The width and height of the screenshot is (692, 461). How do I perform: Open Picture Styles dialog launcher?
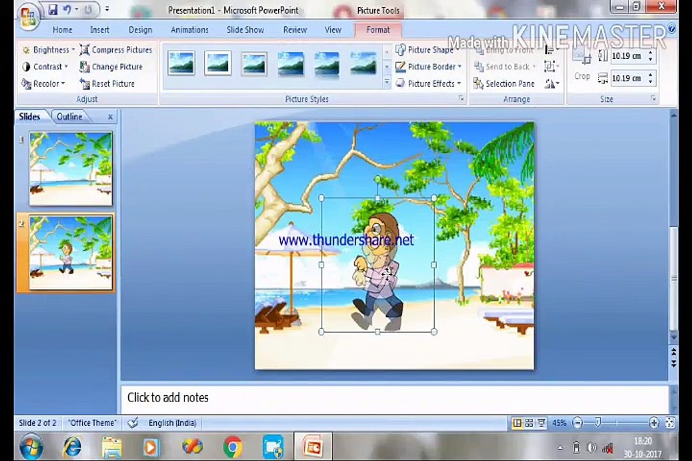[x=461, y=99]
